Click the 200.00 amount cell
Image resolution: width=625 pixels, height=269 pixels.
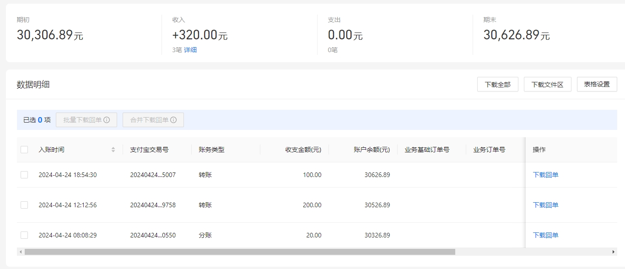(x=312, y=205)
